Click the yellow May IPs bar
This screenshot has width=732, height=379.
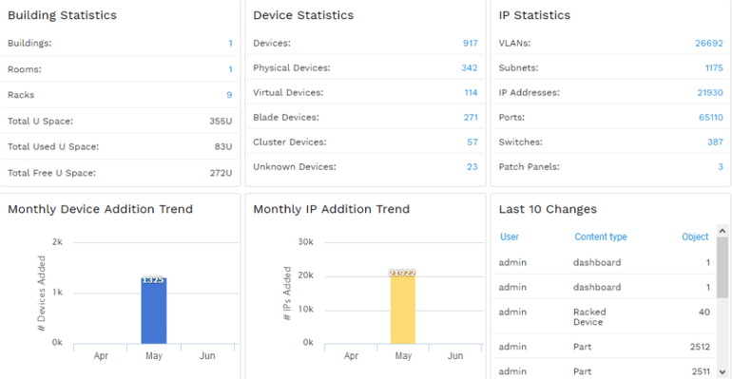(403, 308)
